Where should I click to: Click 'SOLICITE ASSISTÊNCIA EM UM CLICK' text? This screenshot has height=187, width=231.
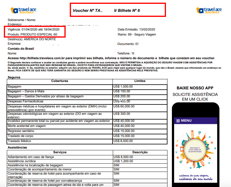(195, 97)
